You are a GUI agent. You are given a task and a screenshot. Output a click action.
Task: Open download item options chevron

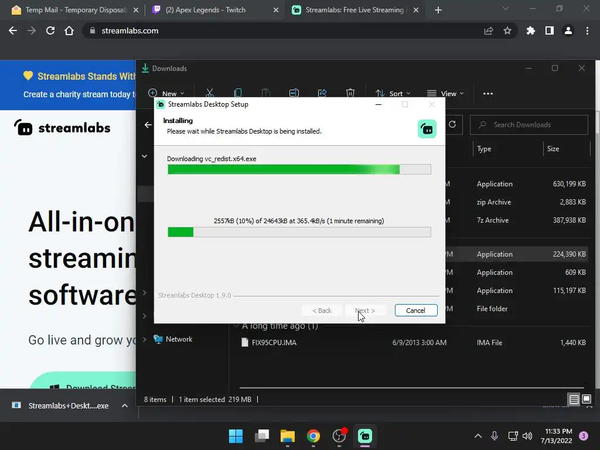125,405
